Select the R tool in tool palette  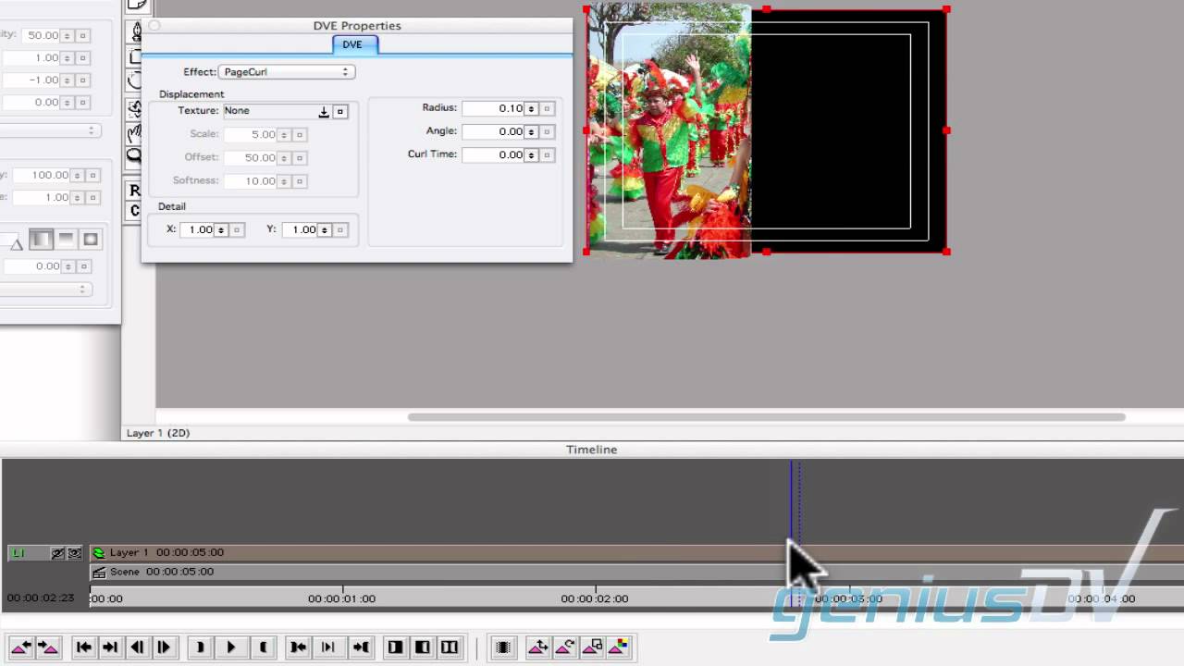coord(135,191)
